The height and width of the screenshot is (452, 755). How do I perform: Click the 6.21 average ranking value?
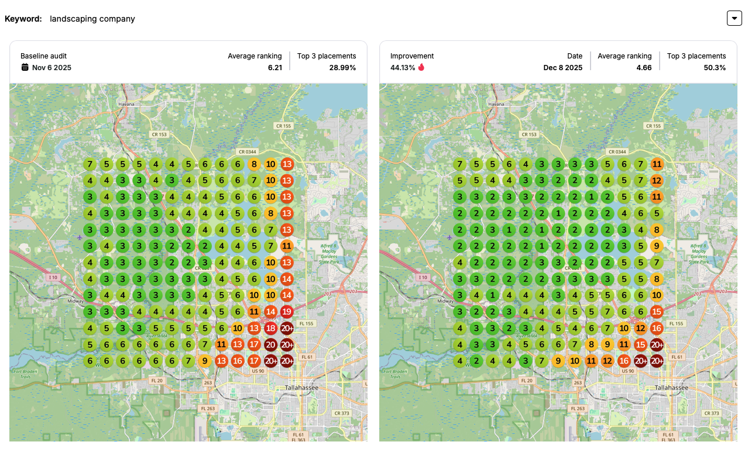click(x=274, y=67)
